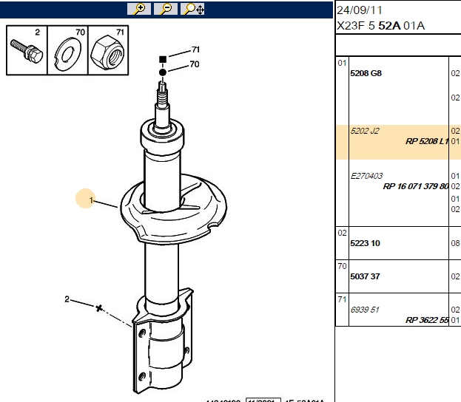Image resolution: width=461 pixels, height=402 pixels.
Task: Select reference E270403
Action: [x=366, y=176]
